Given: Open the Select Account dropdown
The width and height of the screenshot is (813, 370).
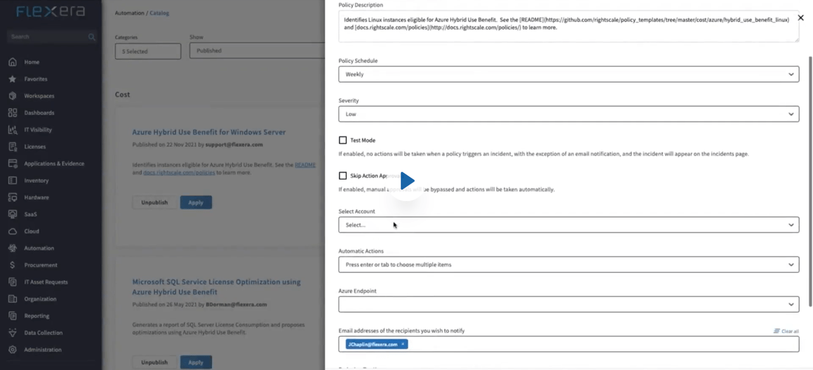Looking at the screenshot, I should 568,225.
